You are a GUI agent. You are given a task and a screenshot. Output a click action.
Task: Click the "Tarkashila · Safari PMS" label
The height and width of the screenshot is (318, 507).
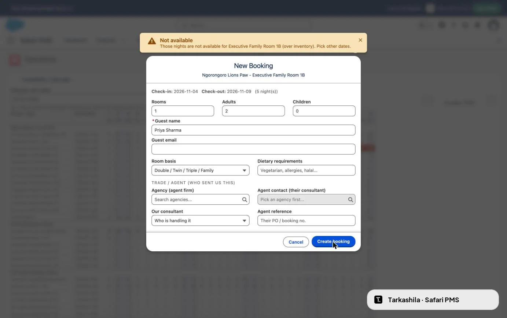tap(423, 300)
